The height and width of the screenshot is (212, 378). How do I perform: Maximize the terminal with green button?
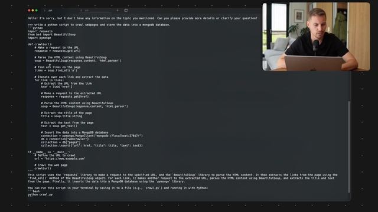37,11
